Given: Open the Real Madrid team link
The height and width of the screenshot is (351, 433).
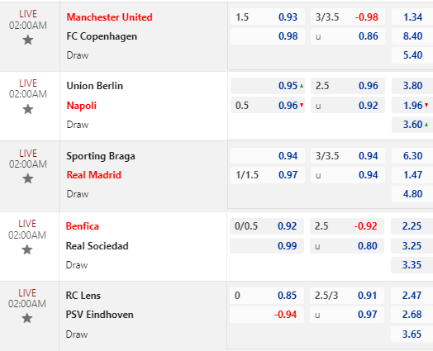Looking at the screenshot, I should pos(94,175).
